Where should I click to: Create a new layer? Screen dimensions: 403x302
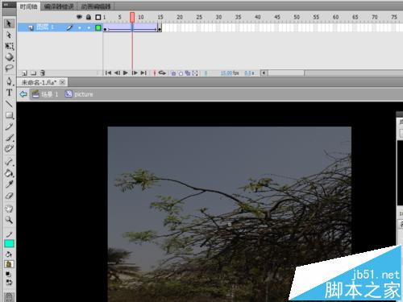point(24,72)
